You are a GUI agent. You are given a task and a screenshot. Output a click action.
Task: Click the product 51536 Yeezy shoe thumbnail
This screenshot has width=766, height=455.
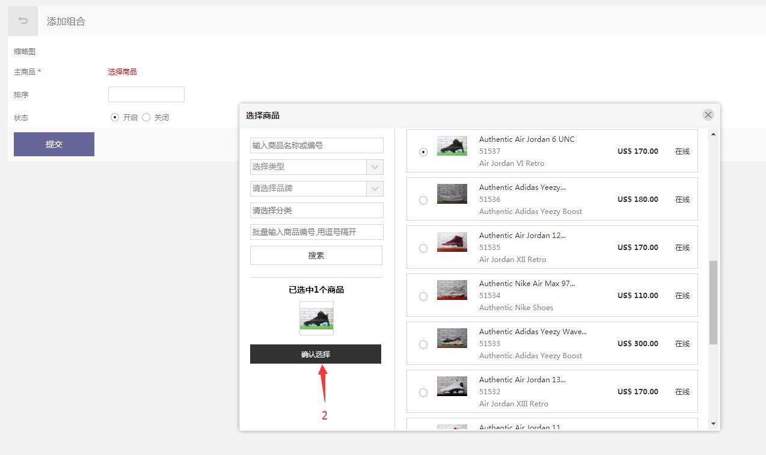pos(452,194)
